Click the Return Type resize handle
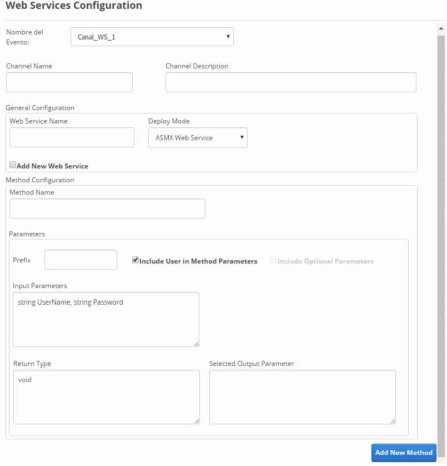The image size is (447, 466). (x=197, y=421)
